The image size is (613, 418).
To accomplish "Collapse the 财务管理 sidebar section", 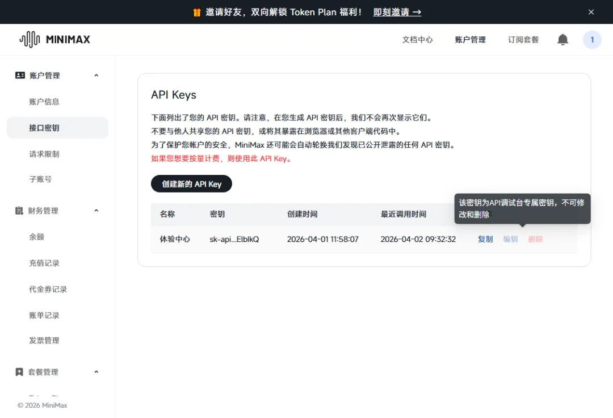I will [96, 210].
